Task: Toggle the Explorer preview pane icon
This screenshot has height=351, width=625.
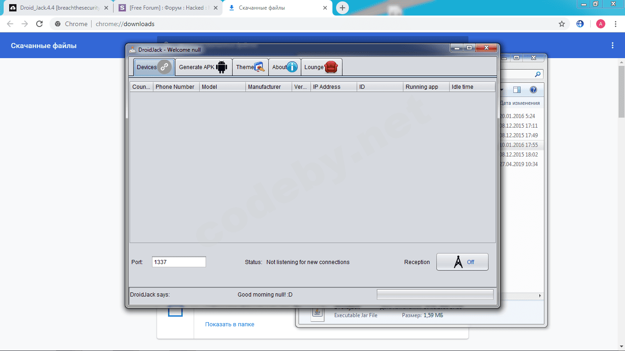Action: 517,90
